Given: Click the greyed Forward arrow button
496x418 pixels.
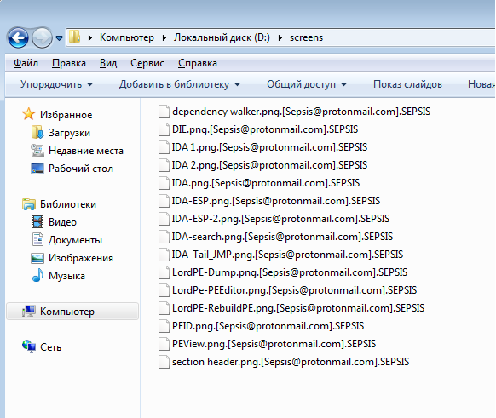Looking at the screenshot, I should [x=42, y=38].
